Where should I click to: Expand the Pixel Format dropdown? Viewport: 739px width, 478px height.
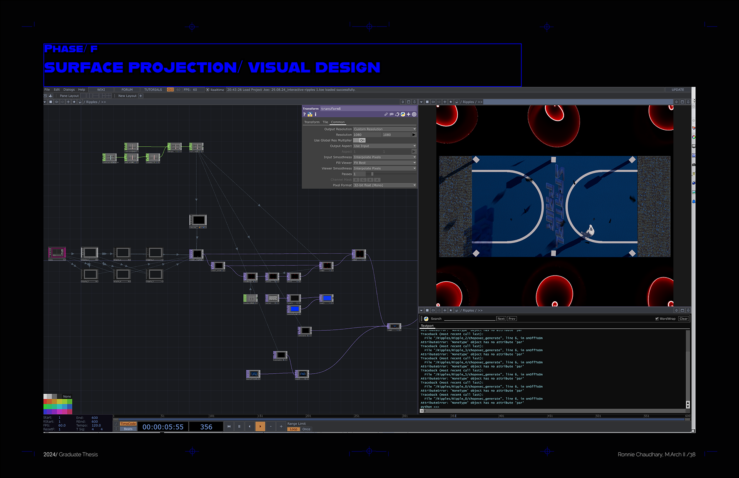385,186
